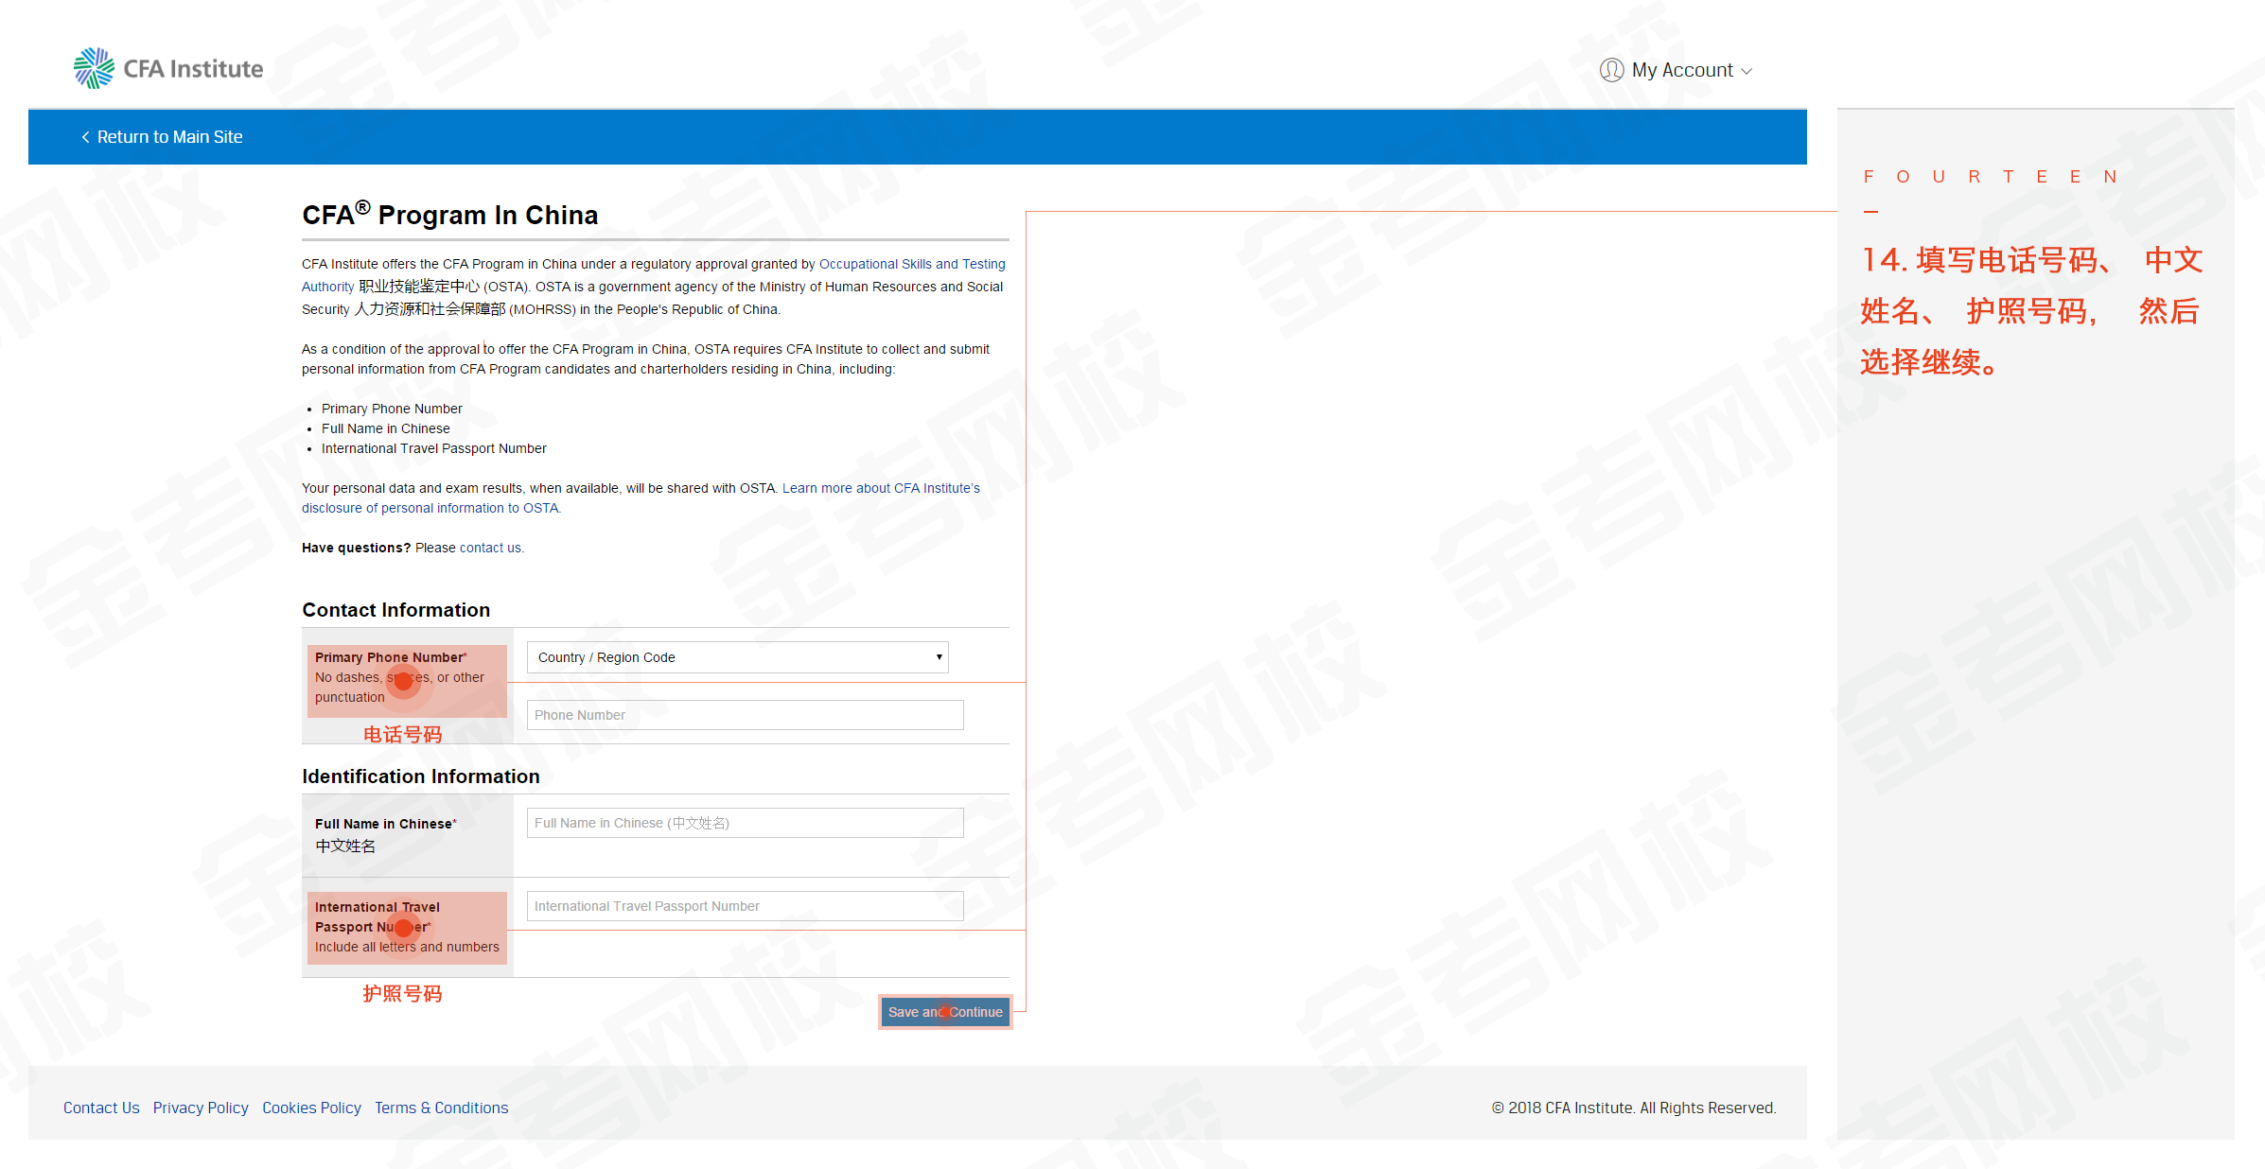Viewport: 2265px width, 1169px height.
Task: Click the contact us link in Have questions section
Action: click(x=491, y=548)
